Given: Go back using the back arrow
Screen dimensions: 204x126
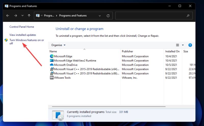Looking at the screenshot, I should [8, 16].
